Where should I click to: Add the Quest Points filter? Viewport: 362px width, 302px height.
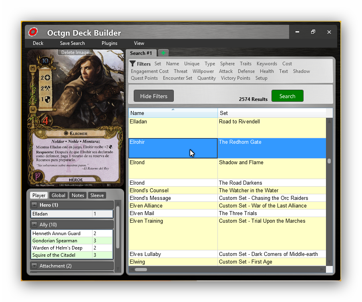pos(144,78)
